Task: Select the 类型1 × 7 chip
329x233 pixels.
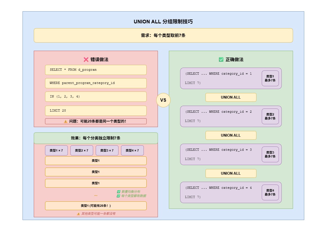Action: pos(57,150)
